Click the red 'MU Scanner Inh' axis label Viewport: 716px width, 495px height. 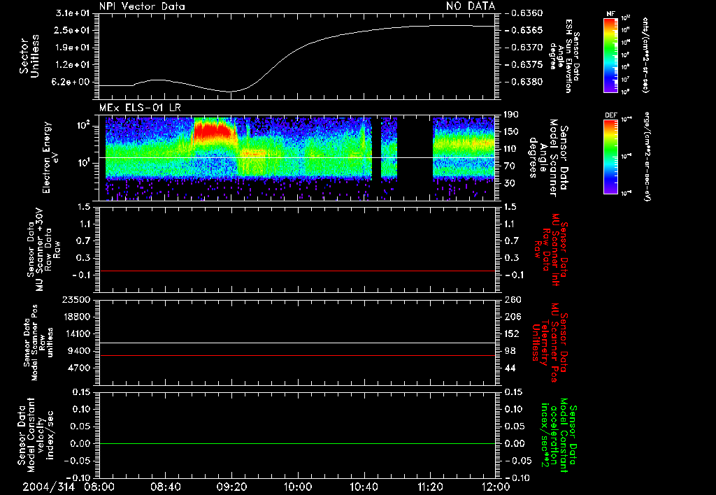tap(552, 250)
